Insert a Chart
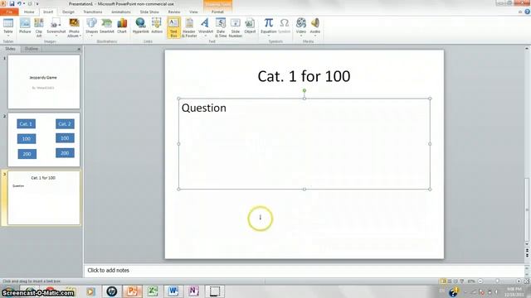531x298 pixels. [122, 26]
